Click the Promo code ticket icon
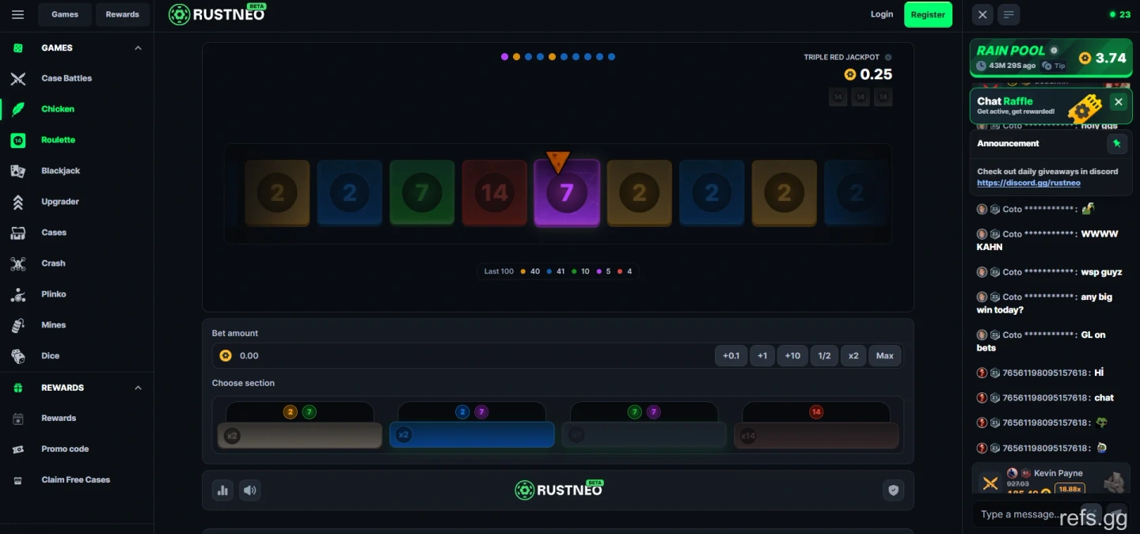The height and width of the screenshot is (534, 1140). click(17, 449)
